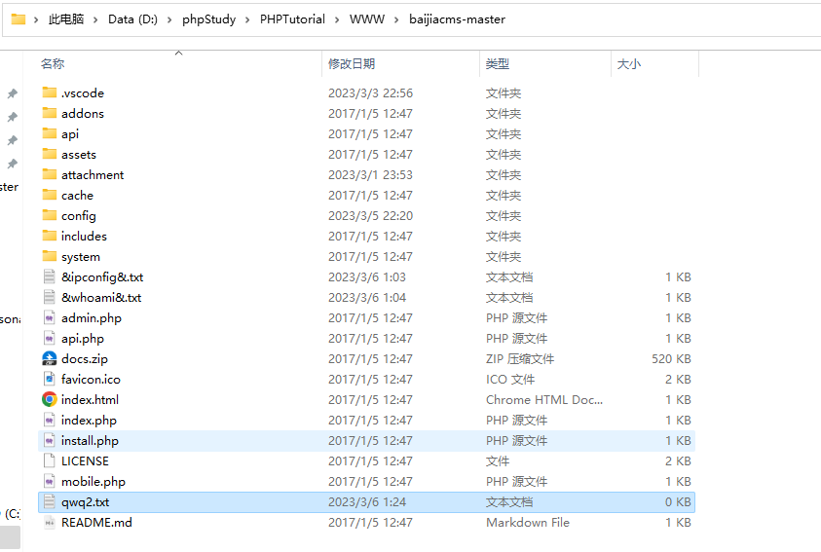Click the api.php file icon
Screen dimensions: 821x552
coord(50,338)
